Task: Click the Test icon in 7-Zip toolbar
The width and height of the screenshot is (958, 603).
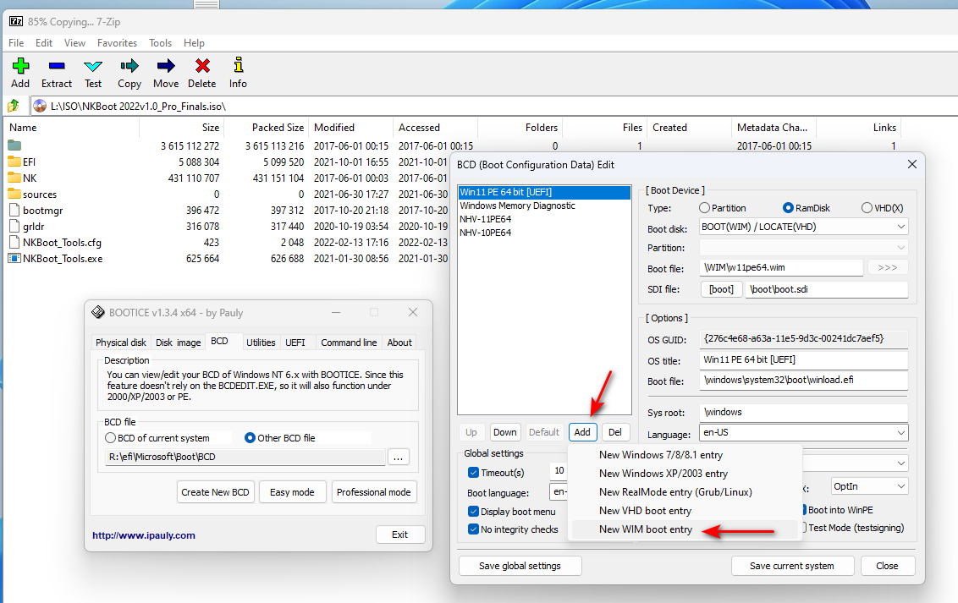Action: point(93,66)
